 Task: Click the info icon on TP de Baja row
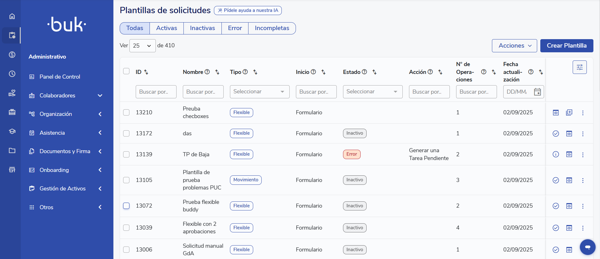[x=556, y=154]
